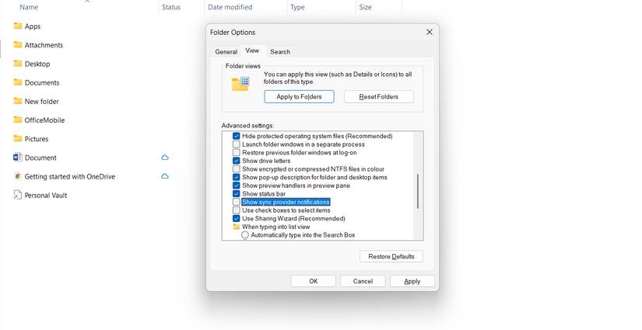Sort by Date modified column header
Image resolution: width=642 pixels, height=330 pixels.
230,7
